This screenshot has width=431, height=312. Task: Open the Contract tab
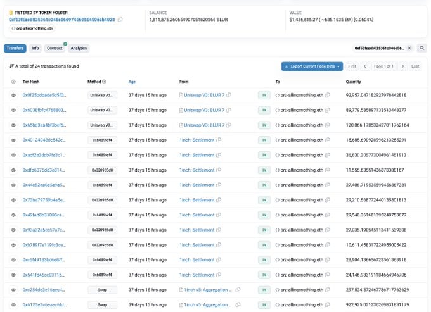55,48
